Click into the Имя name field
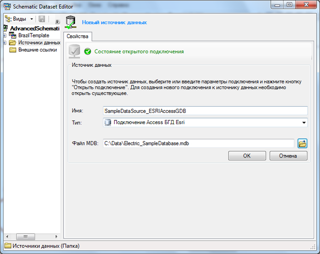Image resolution: width=320 pixels, height=254 pixels. [205, 111]
